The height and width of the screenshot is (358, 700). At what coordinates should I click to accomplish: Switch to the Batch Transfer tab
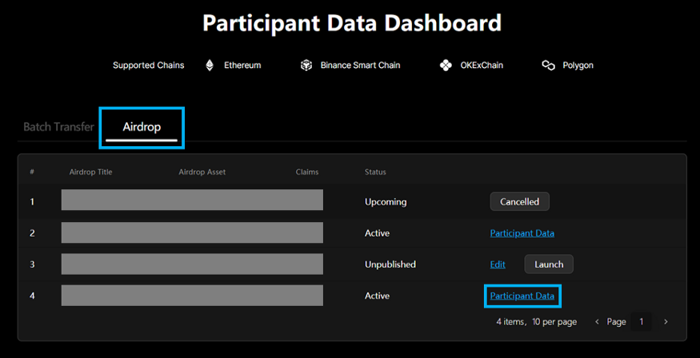(58, 127)
